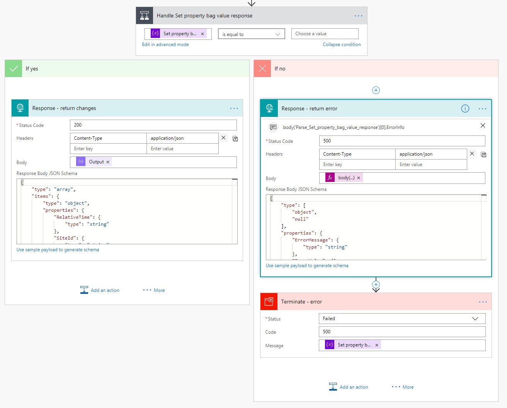Click Edit in advanced mode link

tap(165, 45)
